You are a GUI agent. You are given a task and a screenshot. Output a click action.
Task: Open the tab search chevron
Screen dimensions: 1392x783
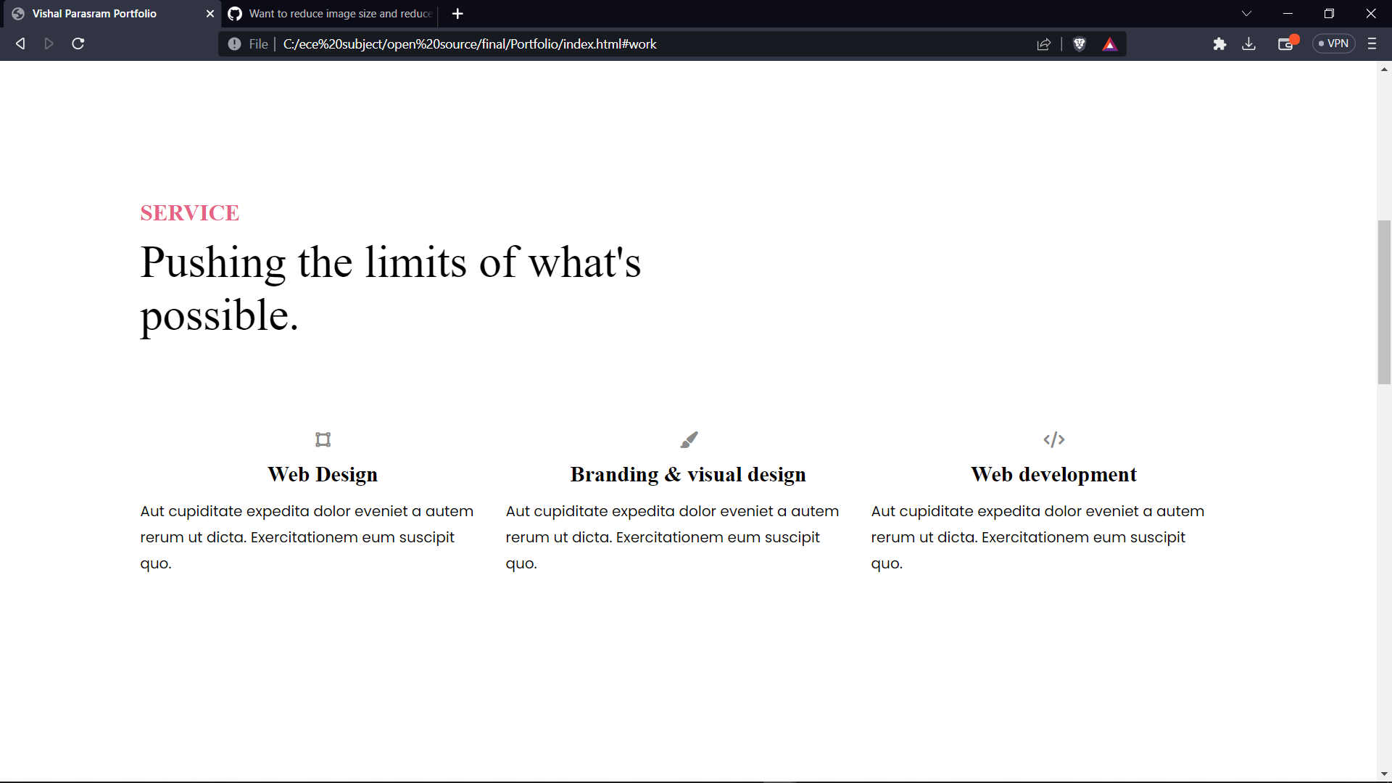point(1247,13)
